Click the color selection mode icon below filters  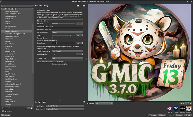coord(25,108)
